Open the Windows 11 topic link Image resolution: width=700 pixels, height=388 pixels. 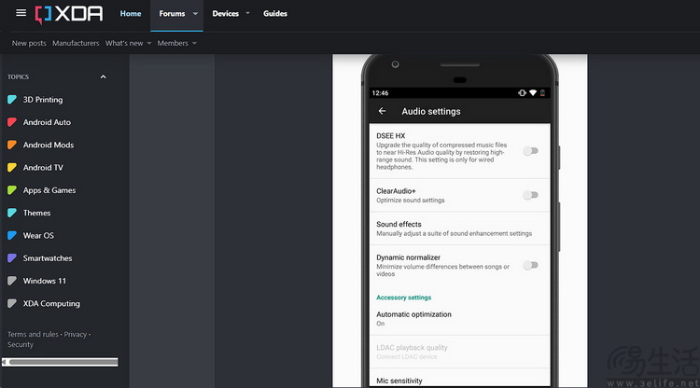click(x=45, y=281)
